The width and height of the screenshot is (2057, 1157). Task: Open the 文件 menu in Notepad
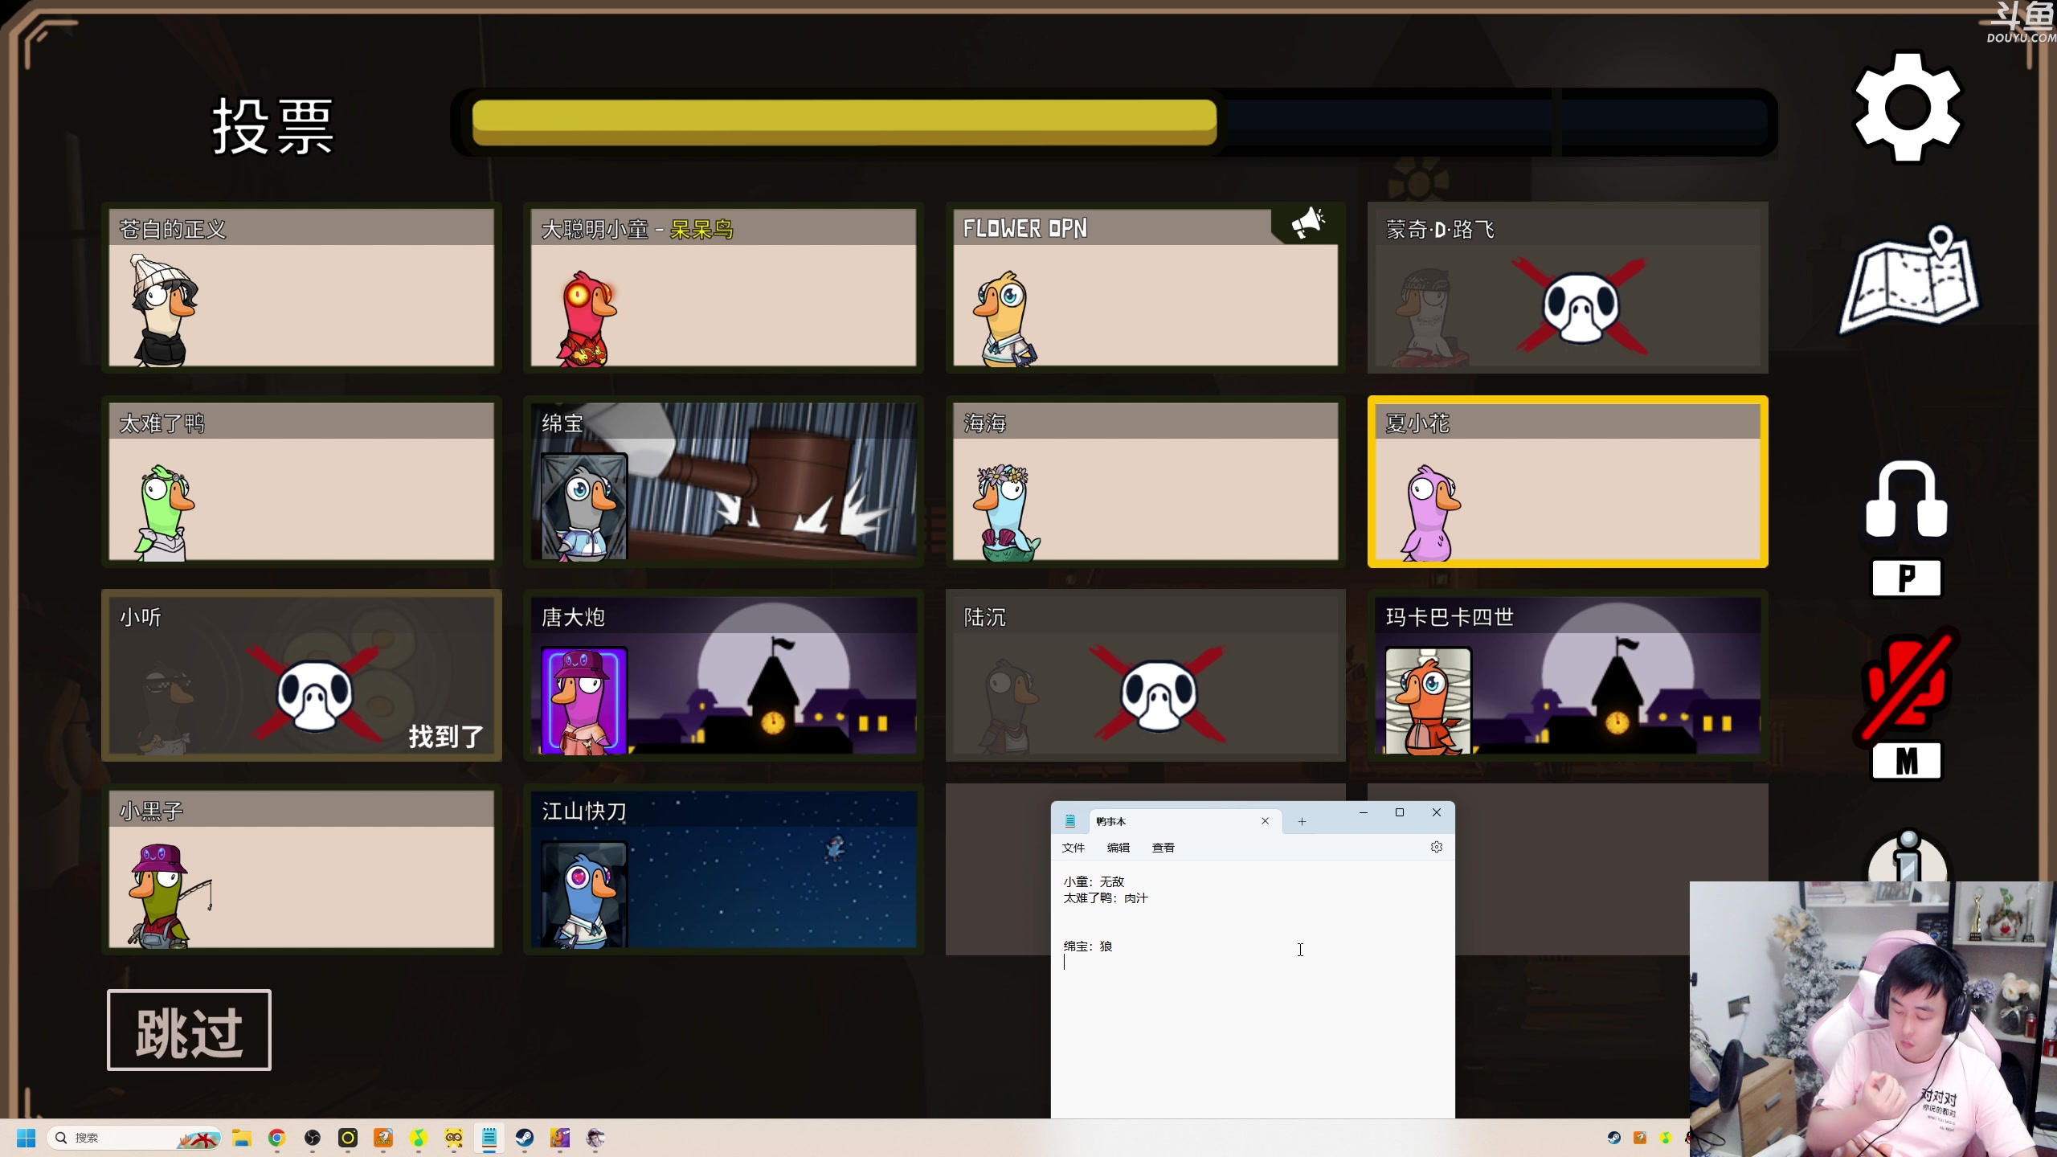pos(1073,848)
